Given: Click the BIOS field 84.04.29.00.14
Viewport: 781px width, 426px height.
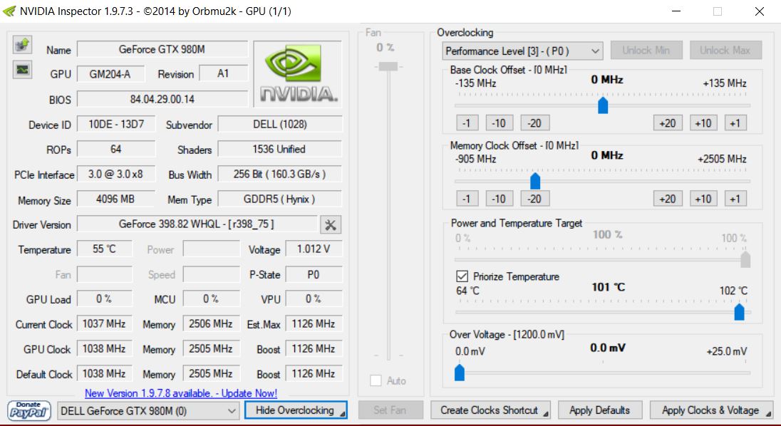Looking at the screenshot, I should (x=162, y=99).
